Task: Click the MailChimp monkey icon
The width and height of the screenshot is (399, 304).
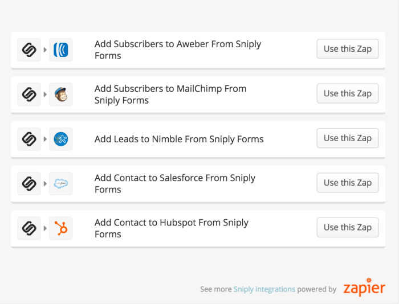Action: pos(61,94)
